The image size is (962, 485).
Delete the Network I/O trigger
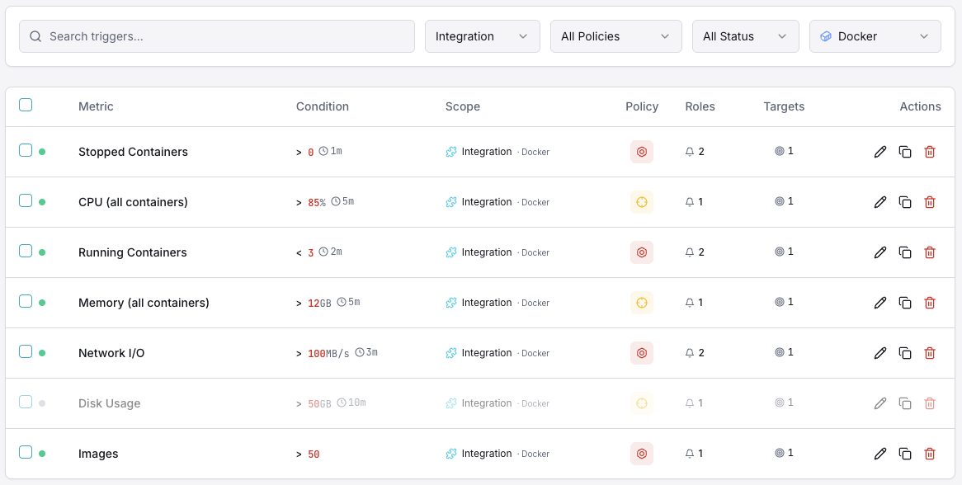tap(930, 353)
